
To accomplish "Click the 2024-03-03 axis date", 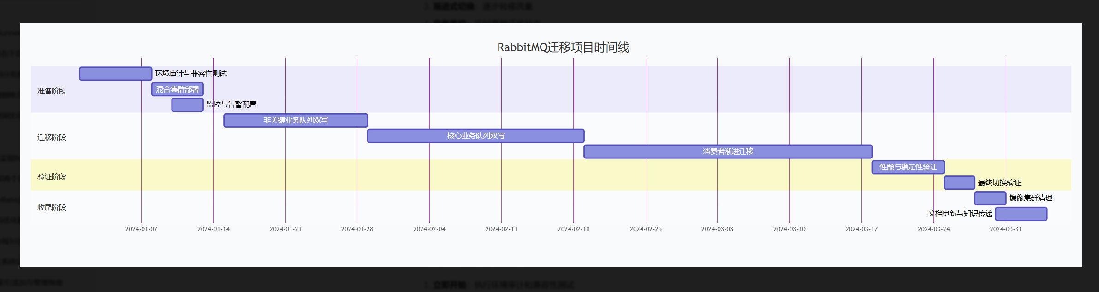I will [x=717, y=229].
